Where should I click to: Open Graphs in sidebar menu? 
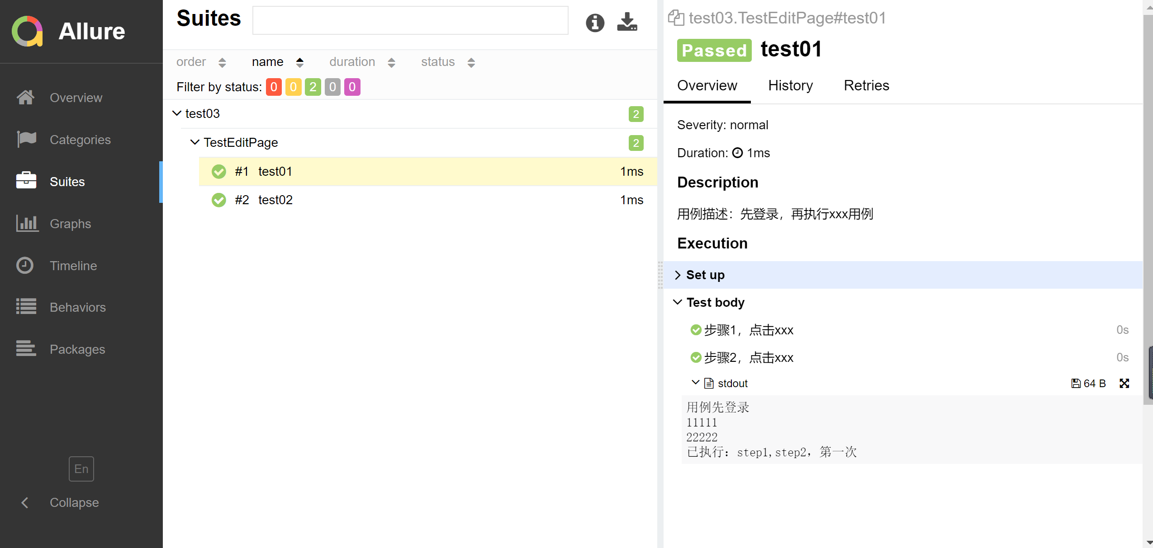(x=70, y=224)
